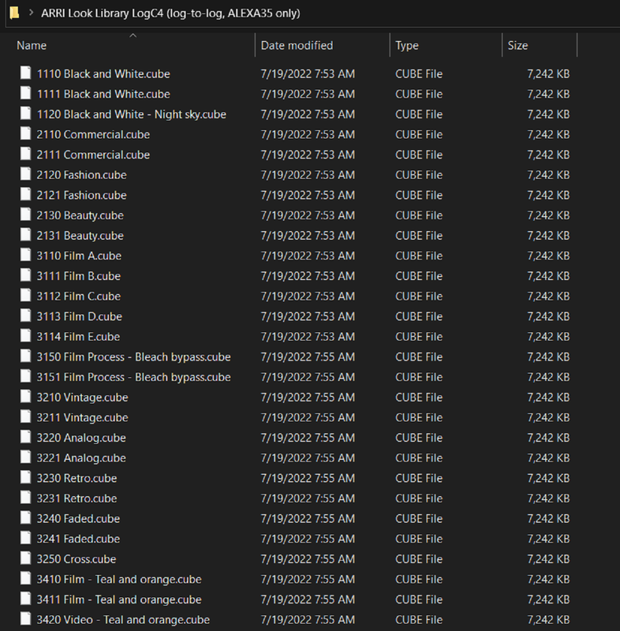The image size is (620, 631).
Task: Click file icon of 2110 Commercial.cube
Action: tap(26, 133)
